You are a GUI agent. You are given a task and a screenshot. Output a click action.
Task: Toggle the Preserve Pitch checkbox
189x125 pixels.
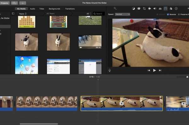tap(179, 15)
